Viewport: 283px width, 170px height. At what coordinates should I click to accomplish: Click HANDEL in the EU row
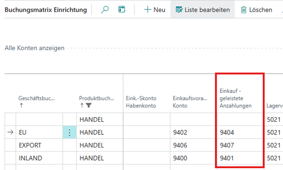pyautogui.click(x=92, y=133)
